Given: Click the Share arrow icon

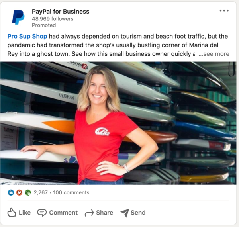Looking at the screenshot, I should (89, 213).
